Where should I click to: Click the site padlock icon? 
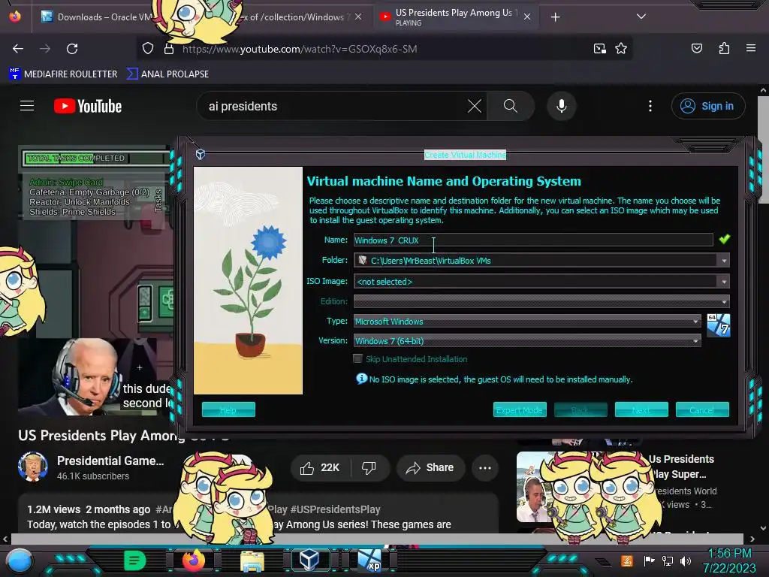pyautogui.click(x=169, y=49)
